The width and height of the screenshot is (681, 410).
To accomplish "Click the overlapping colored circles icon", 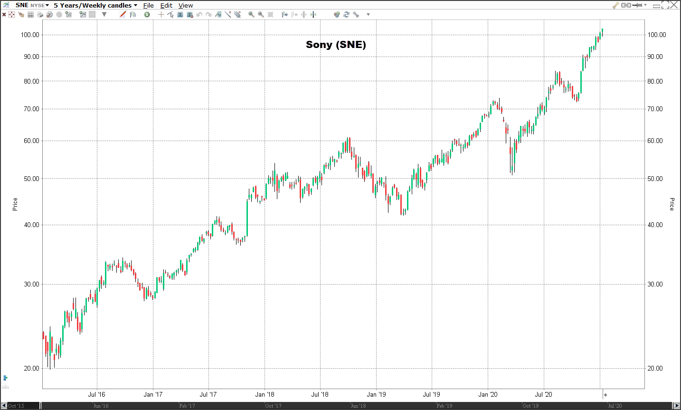I will [337, 15].
